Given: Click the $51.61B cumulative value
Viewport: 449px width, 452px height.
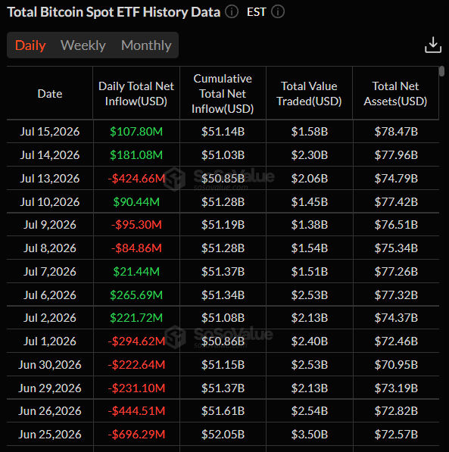Looking at the screenshot, I should pos(223,411).
